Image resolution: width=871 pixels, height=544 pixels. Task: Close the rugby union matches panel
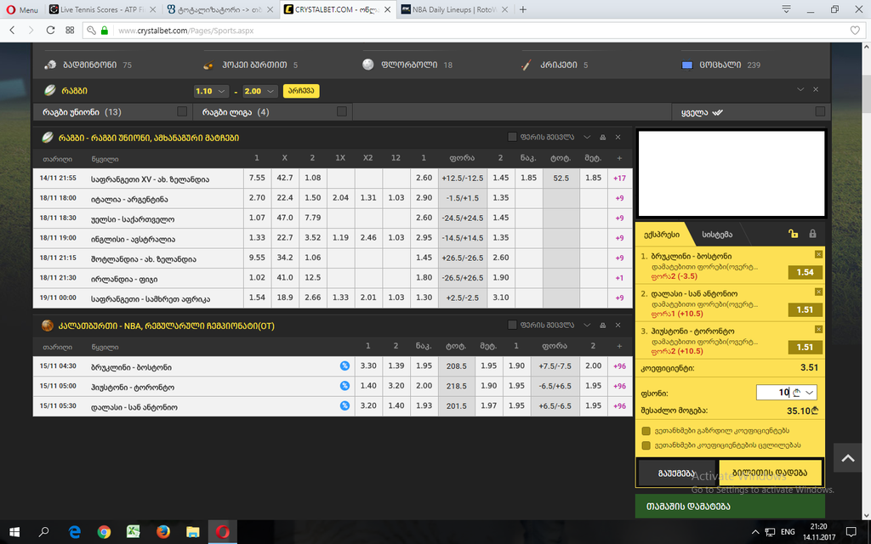618,137
